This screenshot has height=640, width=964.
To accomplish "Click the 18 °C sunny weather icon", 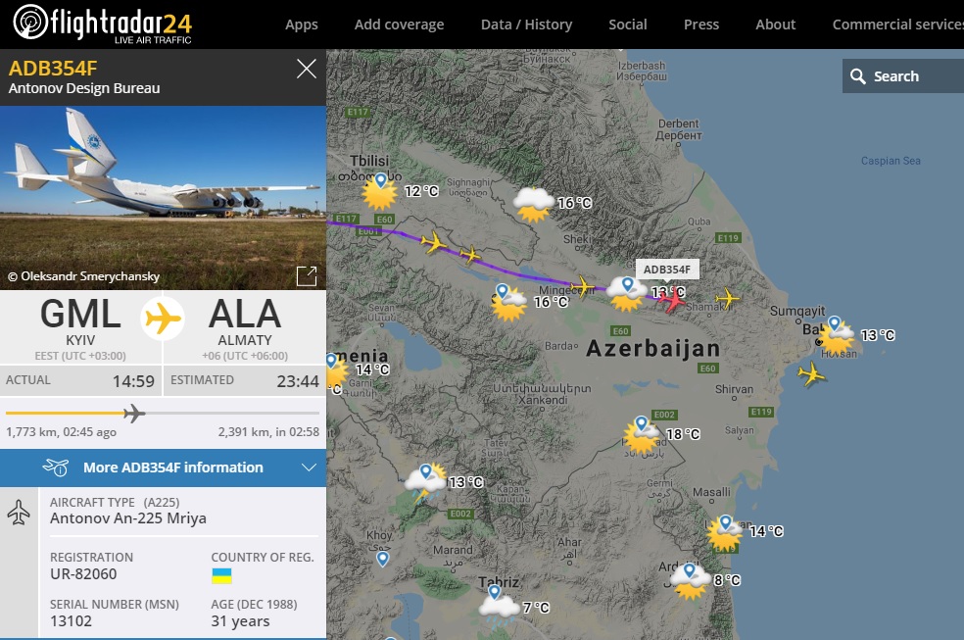I will click(x=642, y=435).
